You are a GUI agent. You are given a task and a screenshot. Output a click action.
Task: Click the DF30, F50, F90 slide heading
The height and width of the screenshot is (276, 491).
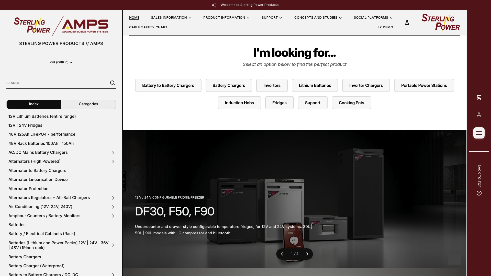pyautogui.click(x=175, y=212)
